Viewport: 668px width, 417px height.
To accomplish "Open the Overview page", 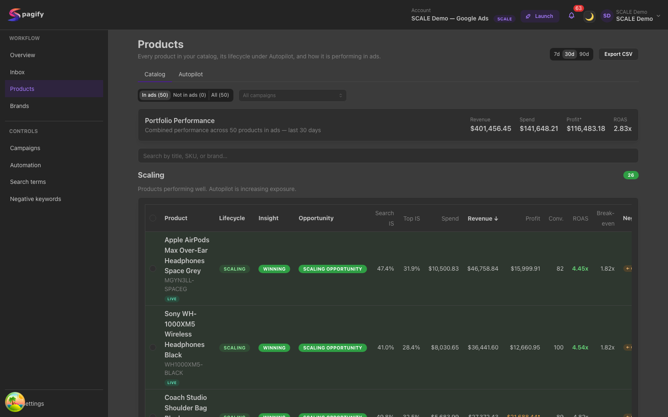I will (54, 55).
